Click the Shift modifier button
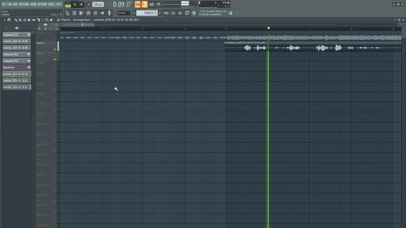Screen dimensions: 406x228 (166, 13)
